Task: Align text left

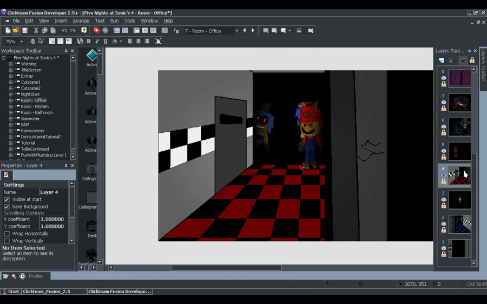Action: tap(130, 41)
